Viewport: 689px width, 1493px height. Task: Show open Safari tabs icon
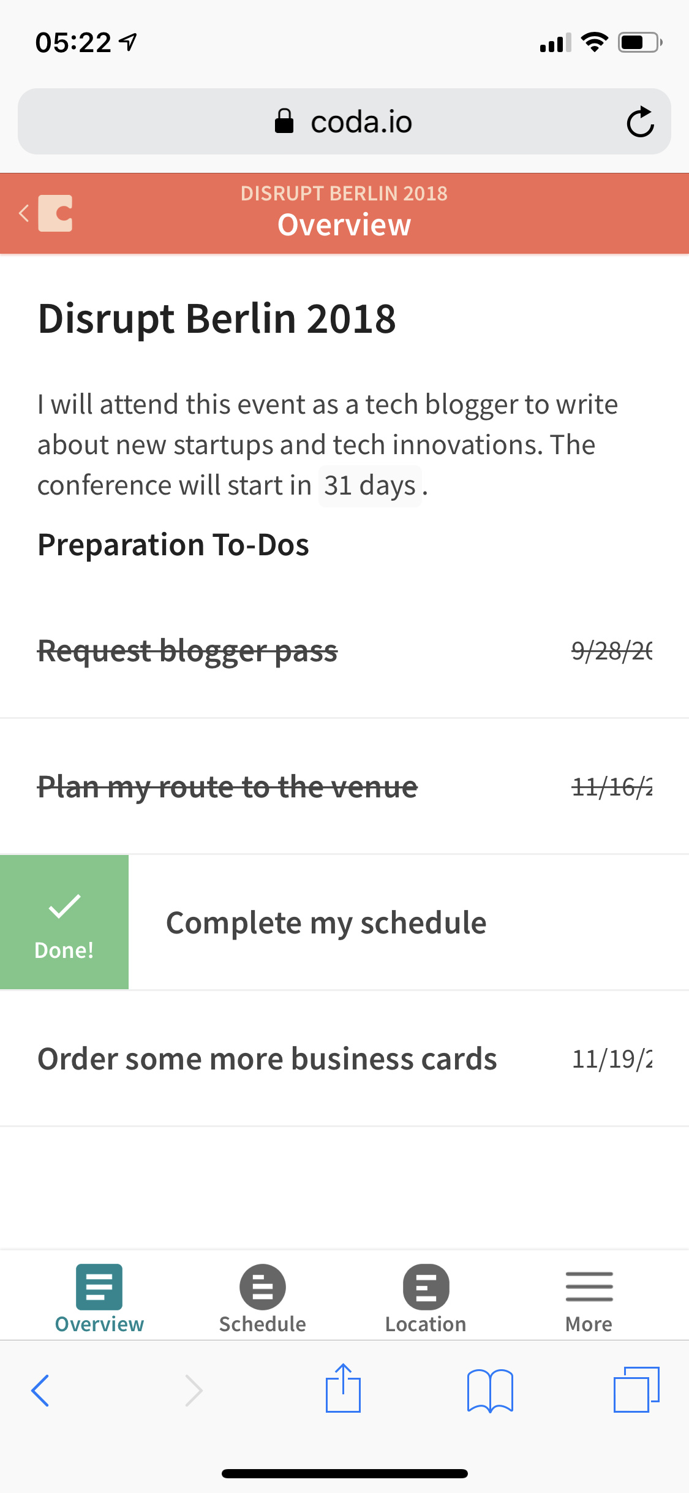(636, 1389)
